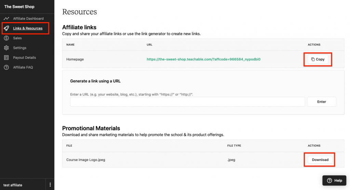The width and height of the screenshot is (350, 190).
Task: Navigate to Payout Details
Action: pos(24,58)
